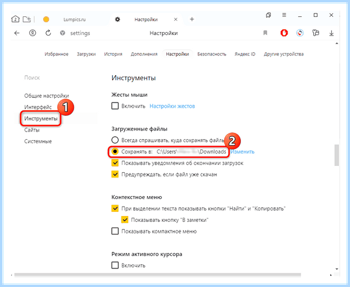Open the Дополнения section
The image size is (350, 287).
[x=144, y=54]
